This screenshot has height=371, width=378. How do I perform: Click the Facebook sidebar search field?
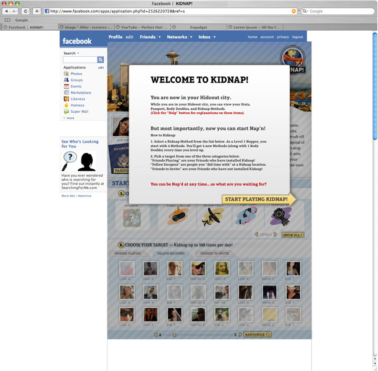[x=80, y=59]
